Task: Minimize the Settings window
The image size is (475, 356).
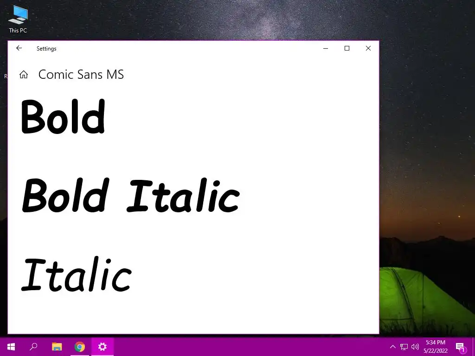Action: pos(326,48)
